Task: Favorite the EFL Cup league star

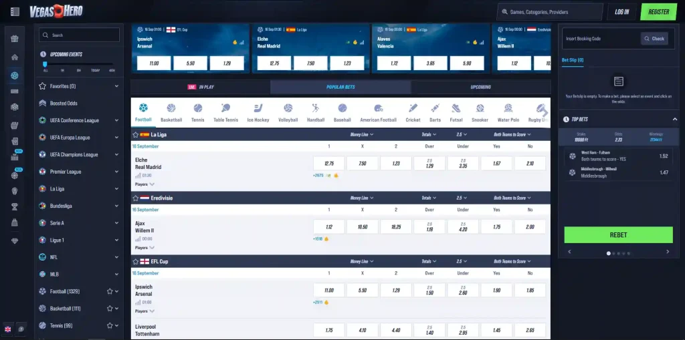Action: click(135, 261)
